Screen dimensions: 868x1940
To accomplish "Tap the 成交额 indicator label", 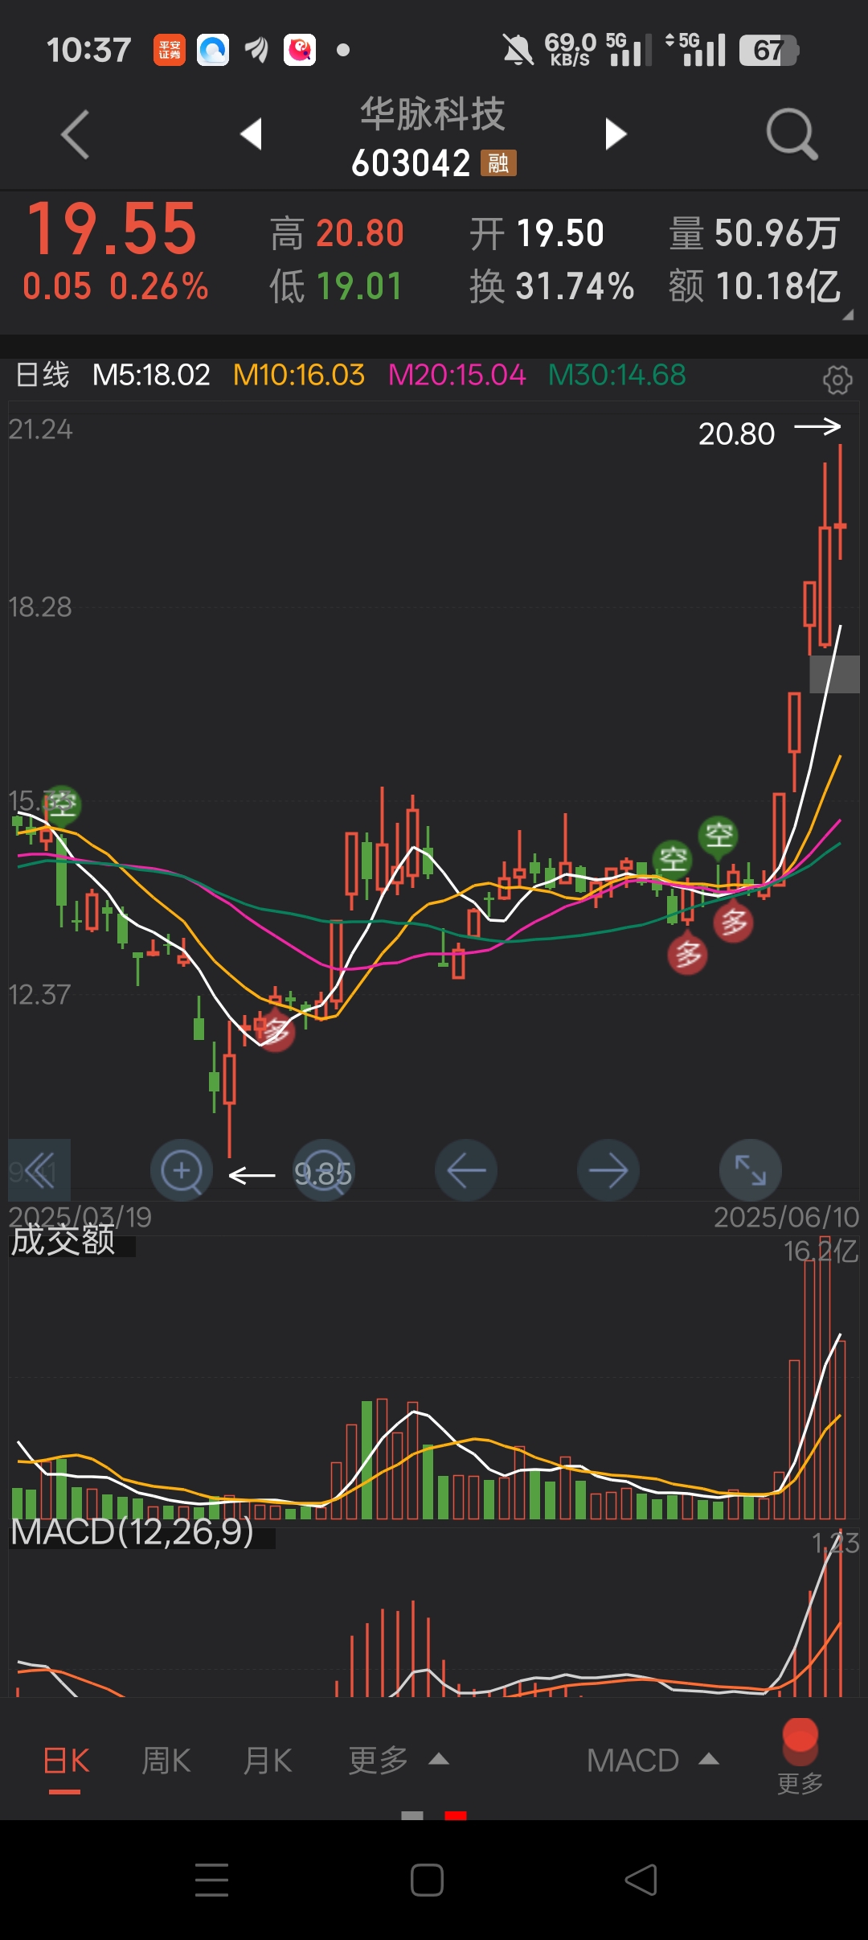I will [63, 1239].
